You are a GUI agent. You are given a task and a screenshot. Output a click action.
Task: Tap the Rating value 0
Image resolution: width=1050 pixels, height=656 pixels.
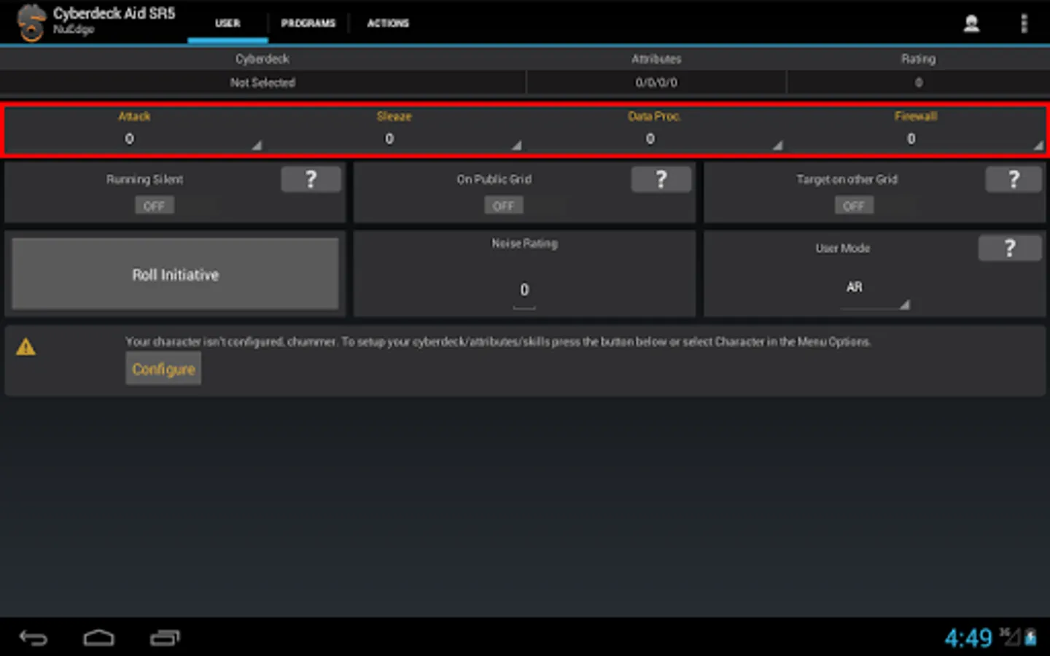tap(919, 82)
